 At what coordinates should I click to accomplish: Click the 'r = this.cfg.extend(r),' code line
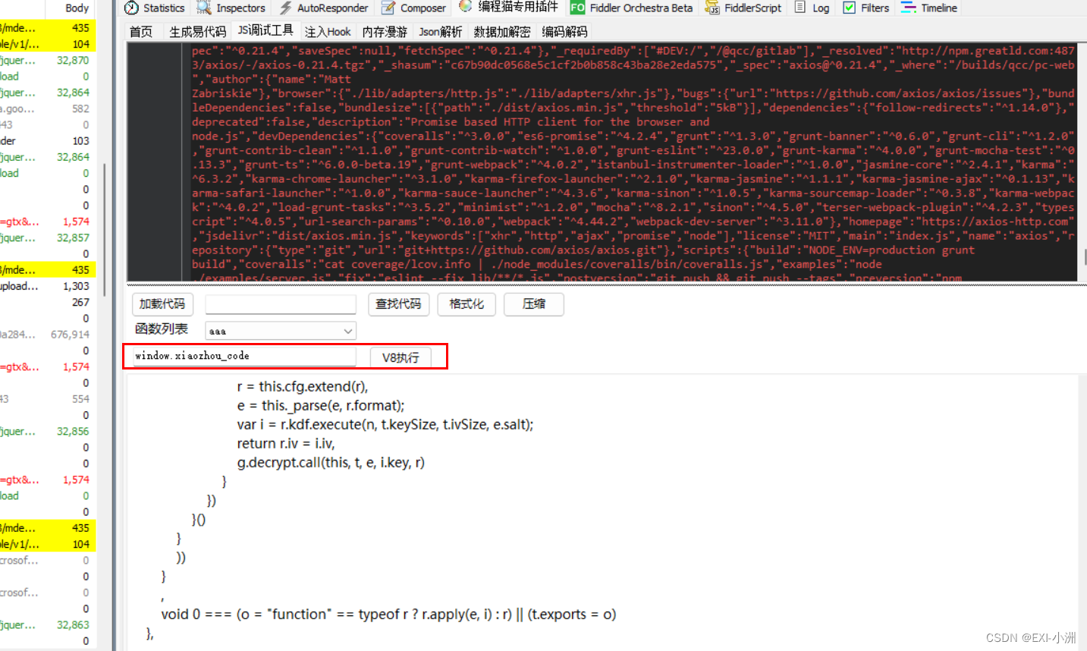(x=303, y=386)
